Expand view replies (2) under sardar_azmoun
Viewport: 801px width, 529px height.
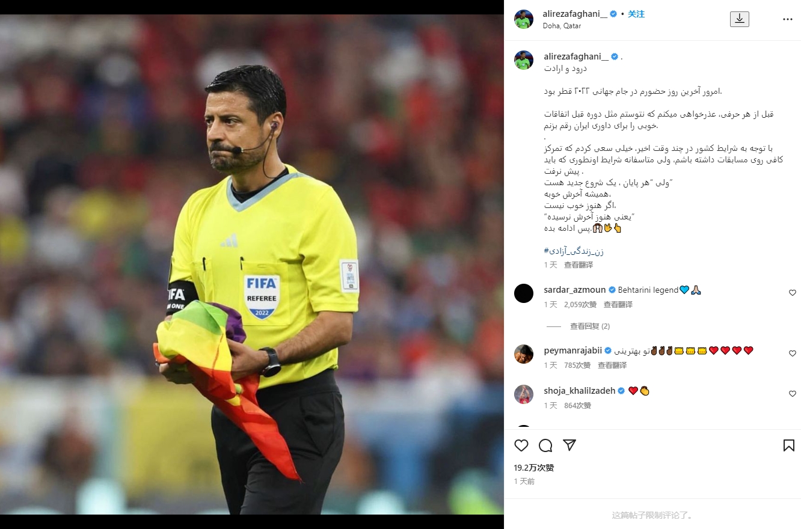coord(590,326)
